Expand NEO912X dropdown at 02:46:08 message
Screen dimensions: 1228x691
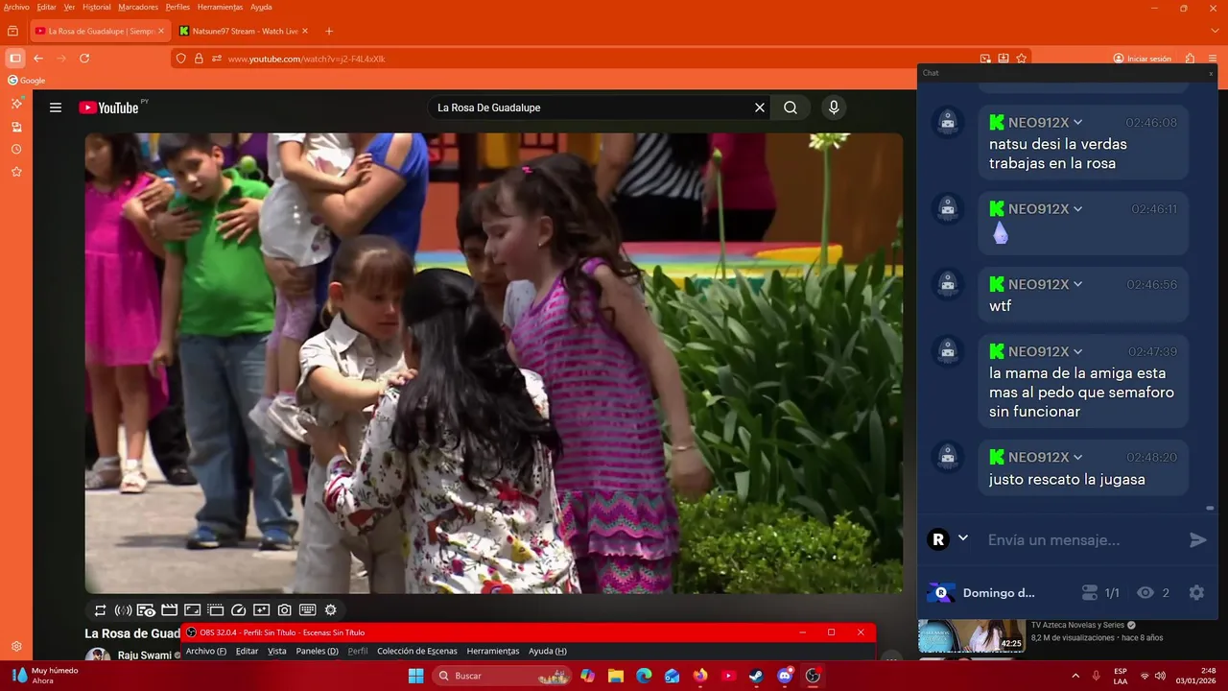coord(1077,123)
